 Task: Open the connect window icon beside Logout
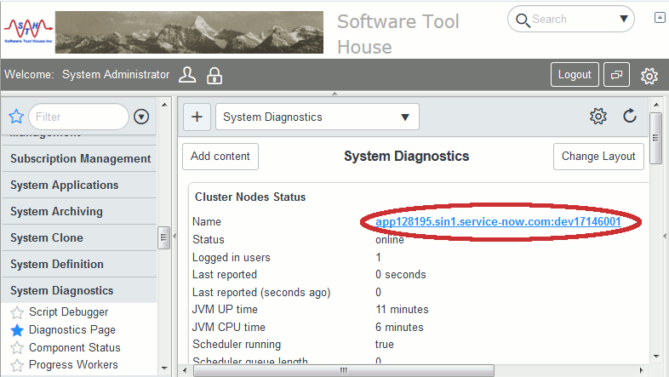point(616,75)
